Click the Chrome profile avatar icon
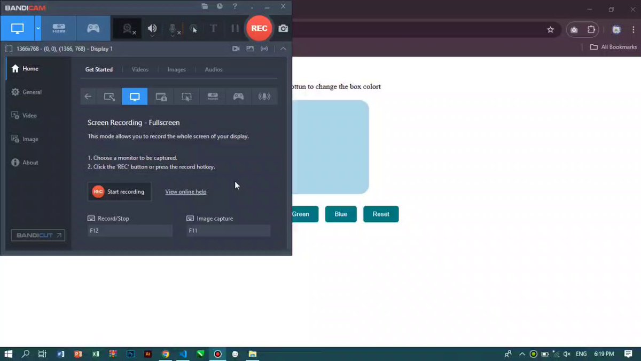This screenshot has width=641, height=361. tap(616, 30)
